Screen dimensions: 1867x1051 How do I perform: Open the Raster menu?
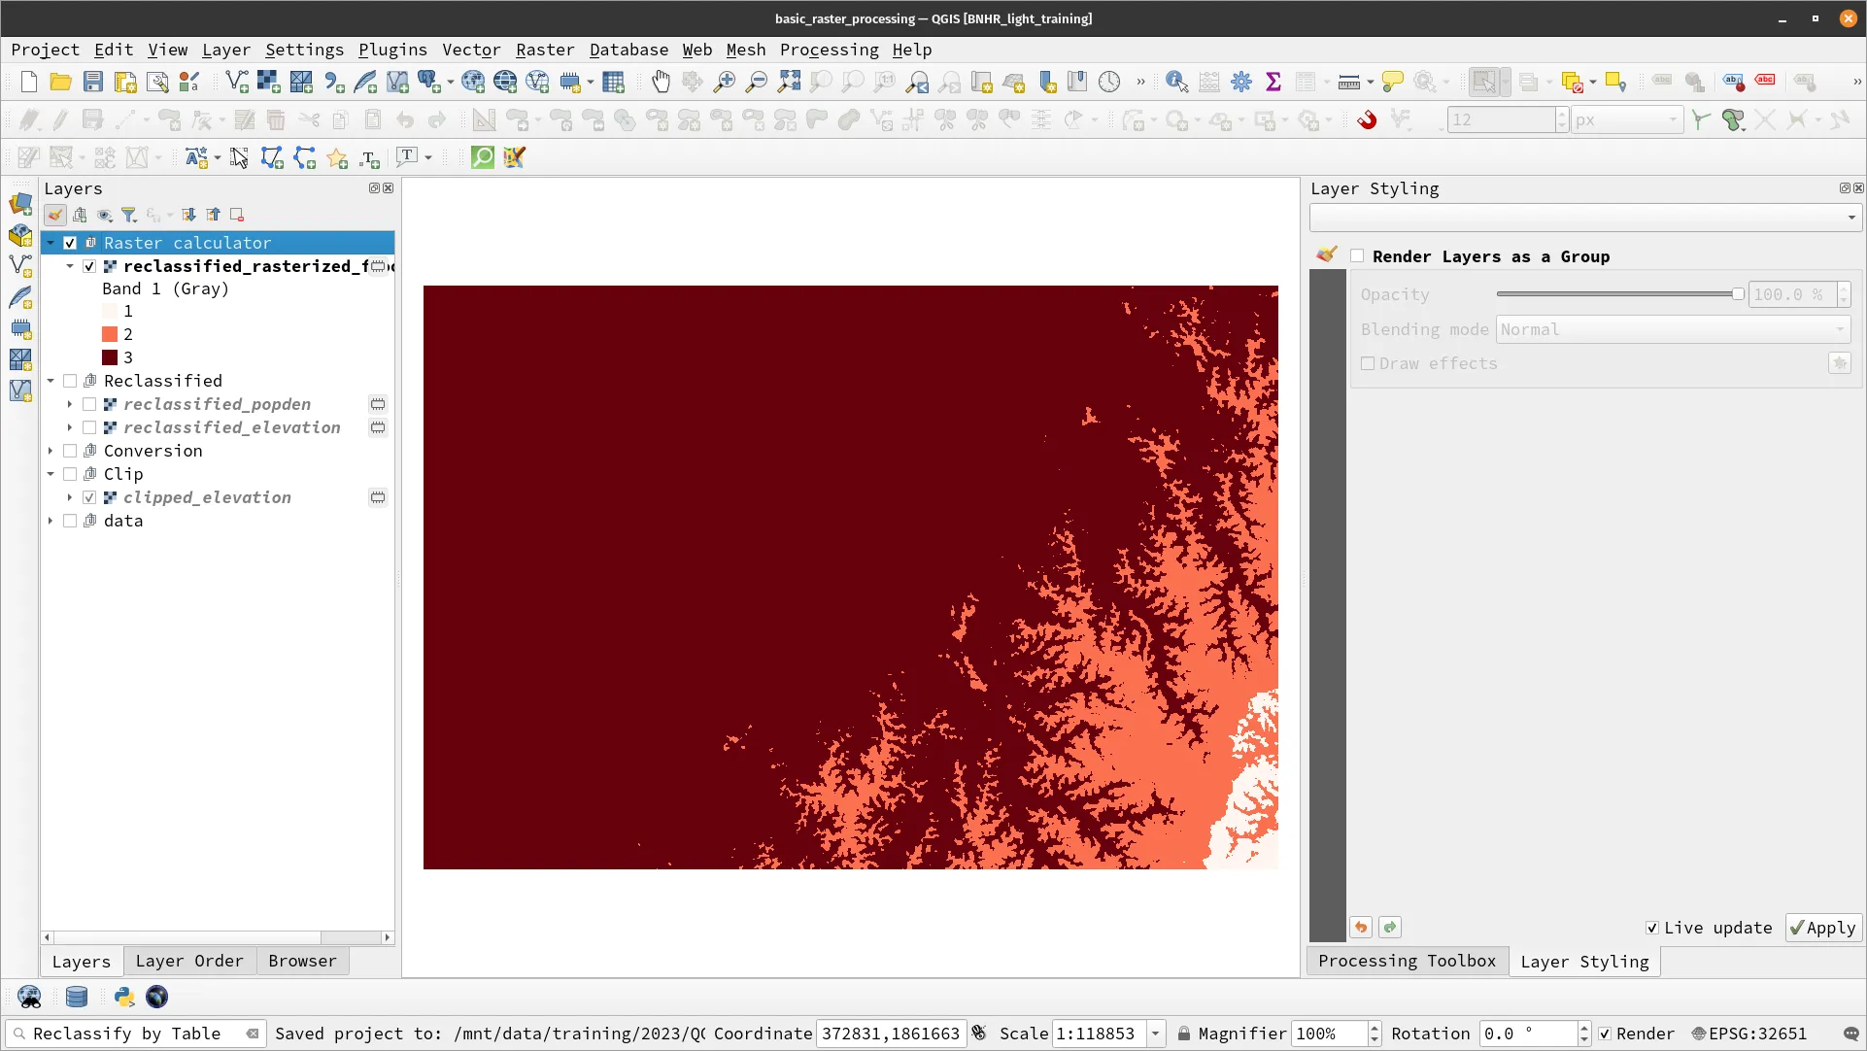pos(544,50)
